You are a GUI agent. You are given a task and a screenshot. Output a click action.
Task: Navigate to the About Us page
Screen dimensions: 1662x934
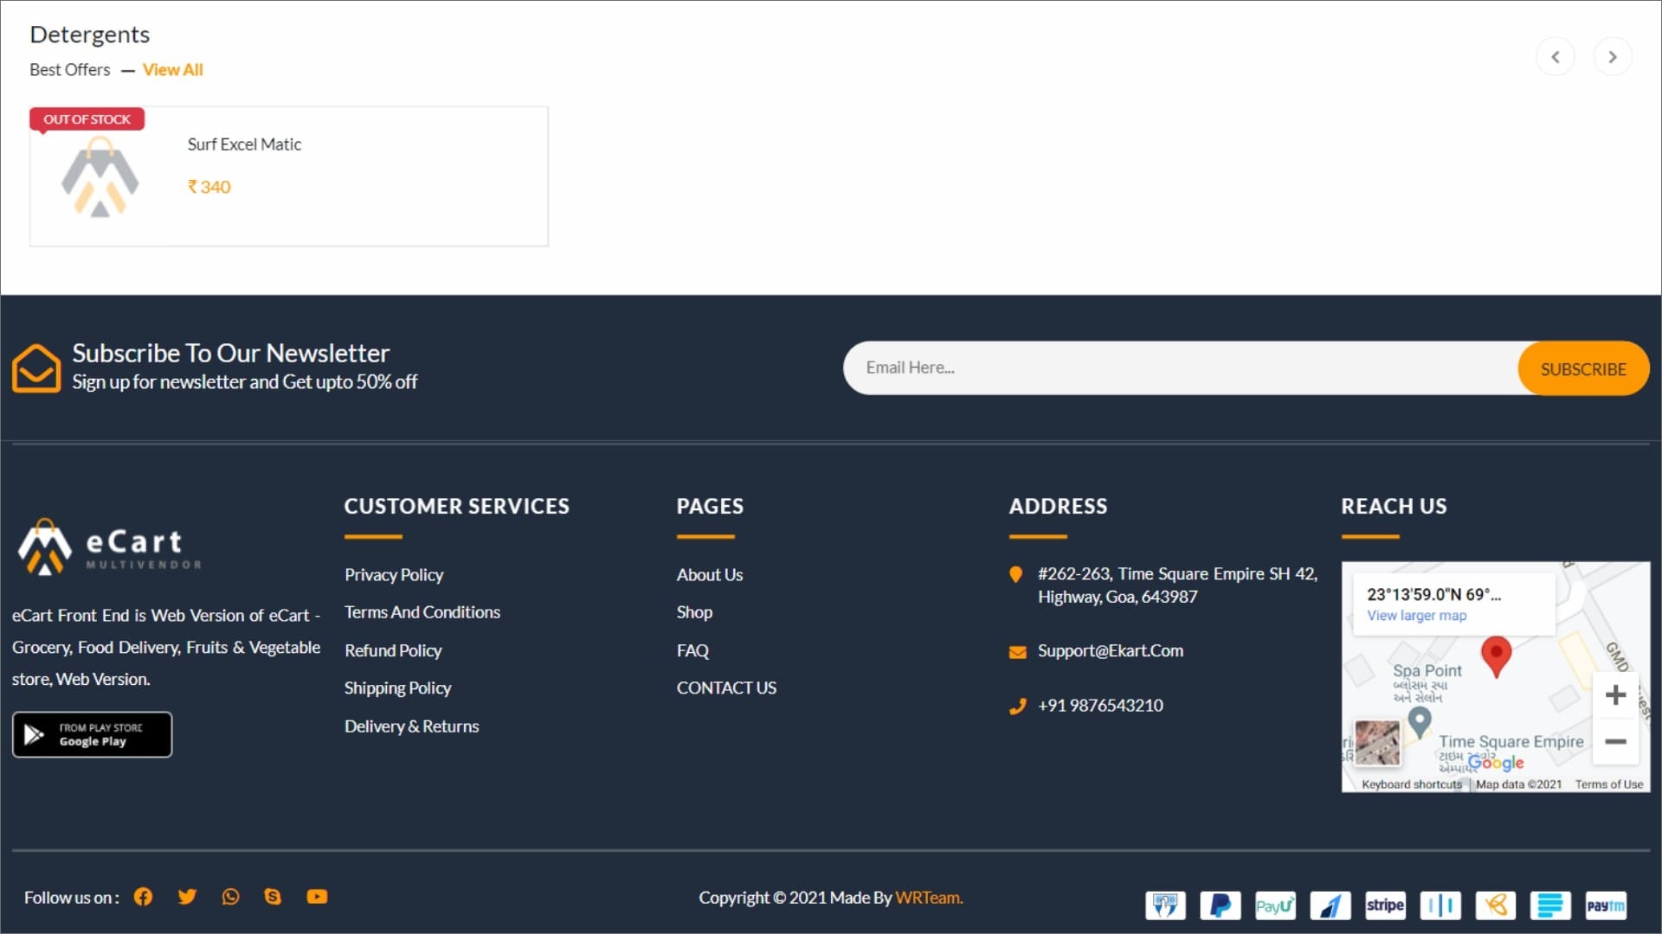point(710,573)
